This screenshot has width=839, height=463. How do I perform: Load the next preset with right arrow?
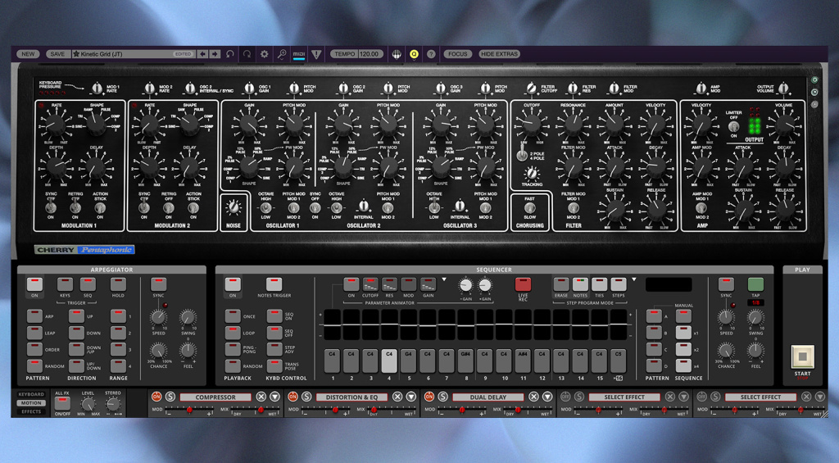click(215, 54)
